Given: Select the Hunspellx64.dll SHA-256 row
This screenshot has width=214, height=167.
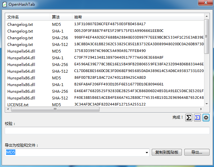Looking at the screenshot, I should tap(21, 64).
